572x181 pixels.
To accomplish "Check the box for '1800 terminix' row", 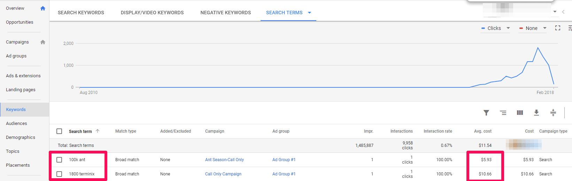I will coord(59,174).
